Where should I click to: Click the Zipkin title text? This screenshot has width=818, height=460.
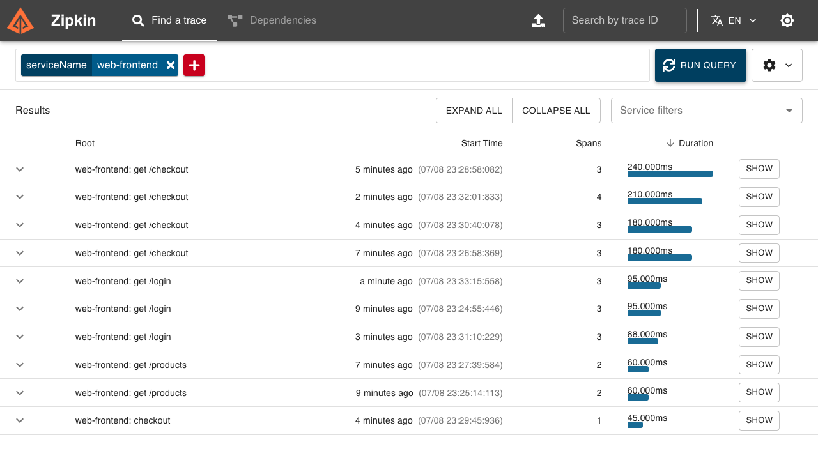[x=73, y=20]
